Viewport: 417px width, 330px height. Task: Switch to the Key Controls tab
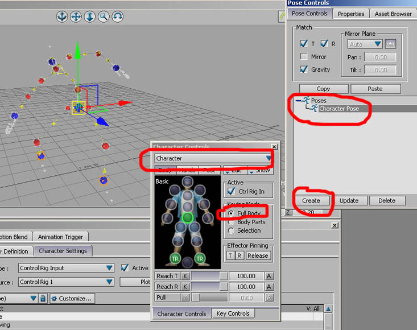coord(233,313)
